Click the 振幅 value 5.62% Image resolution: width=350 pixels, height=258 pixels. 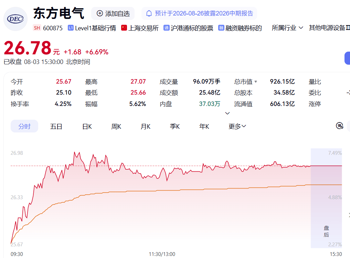138,104
